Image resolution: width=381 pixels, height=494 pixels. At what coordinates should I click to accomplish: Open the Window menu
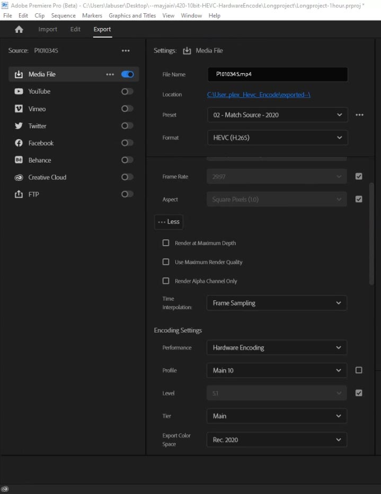click(191, 15)
